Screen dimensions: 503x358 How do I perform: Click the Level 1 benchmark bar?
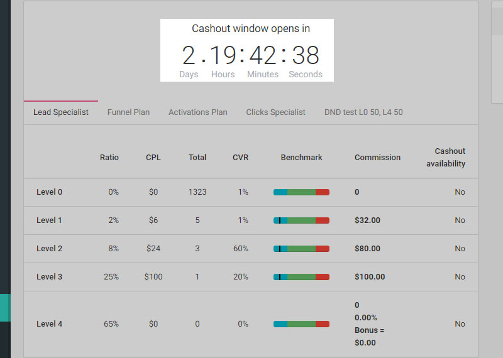(x=301, y=220)
